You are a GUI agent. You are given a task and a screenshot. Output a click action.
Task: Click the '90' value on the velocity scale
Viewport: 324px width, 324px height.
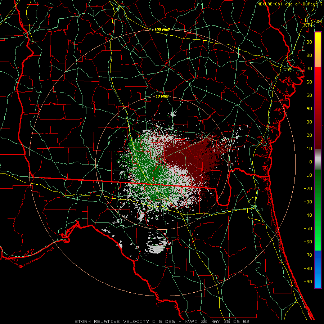coord(309,42)
